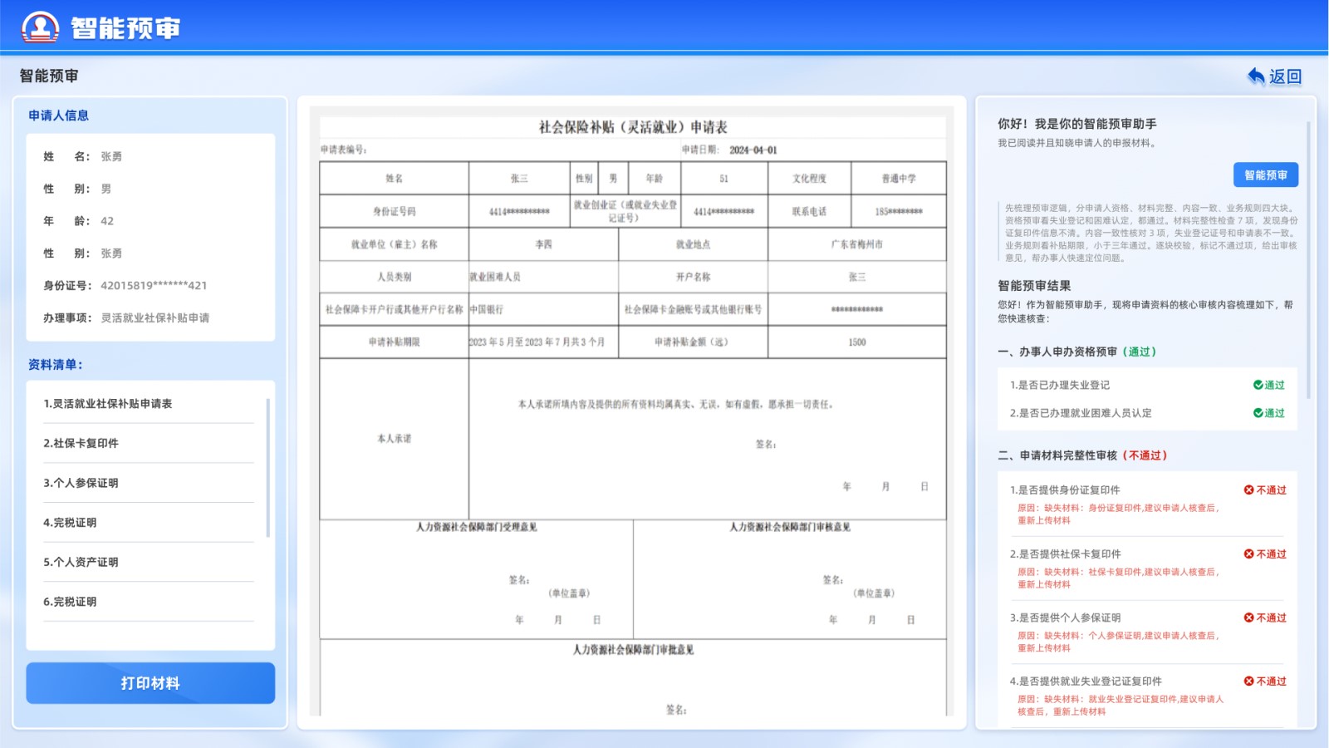Select 3.个人参保证明 list item
1329x748 pixels.
pos(81,483)
